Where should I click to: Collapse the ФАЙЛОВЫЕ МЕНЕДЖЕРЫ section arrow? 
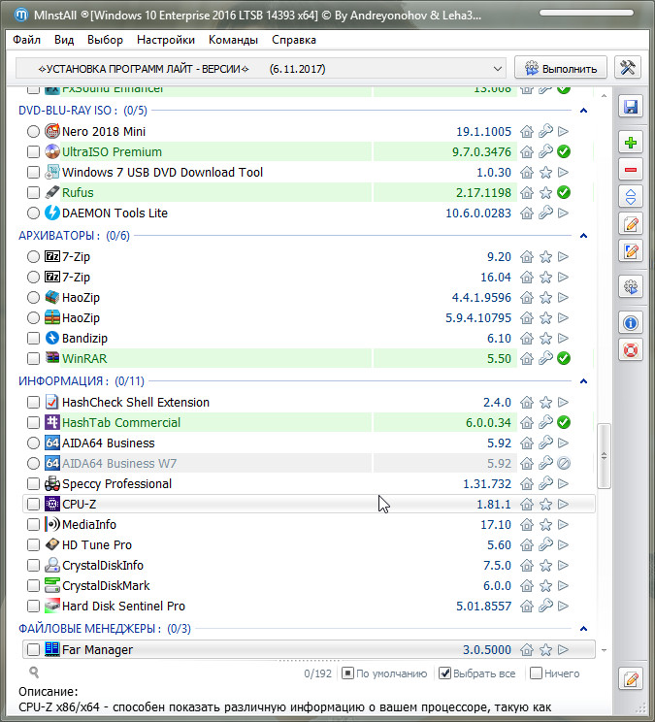click(x=583, y=629)
